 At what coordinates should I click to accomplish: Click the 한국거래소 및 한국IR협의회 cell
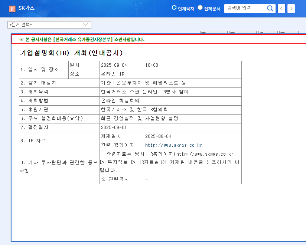coord(170,110)
